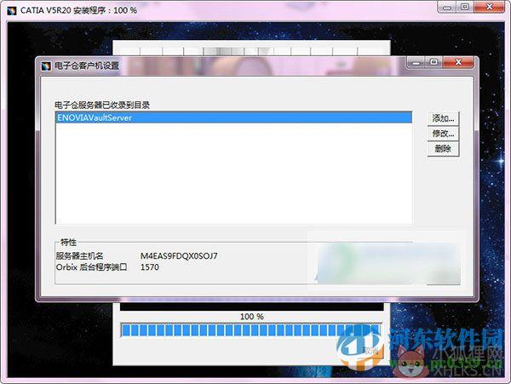The height and width of the screenshot is (384, 511).
Task: Click the 电子仓服务器已收录到目录 heading
Action: [102, 106]
